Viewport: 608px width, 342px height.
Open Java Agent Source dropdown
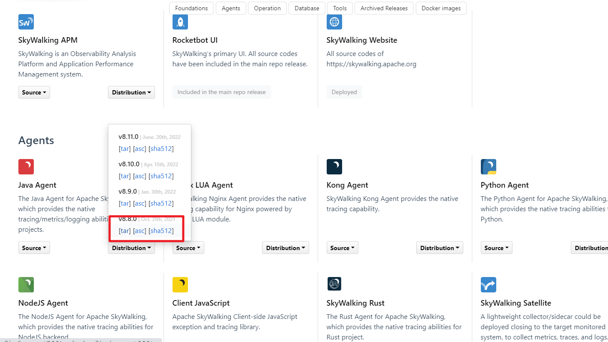pyautogui.click(x=34, y=248)
